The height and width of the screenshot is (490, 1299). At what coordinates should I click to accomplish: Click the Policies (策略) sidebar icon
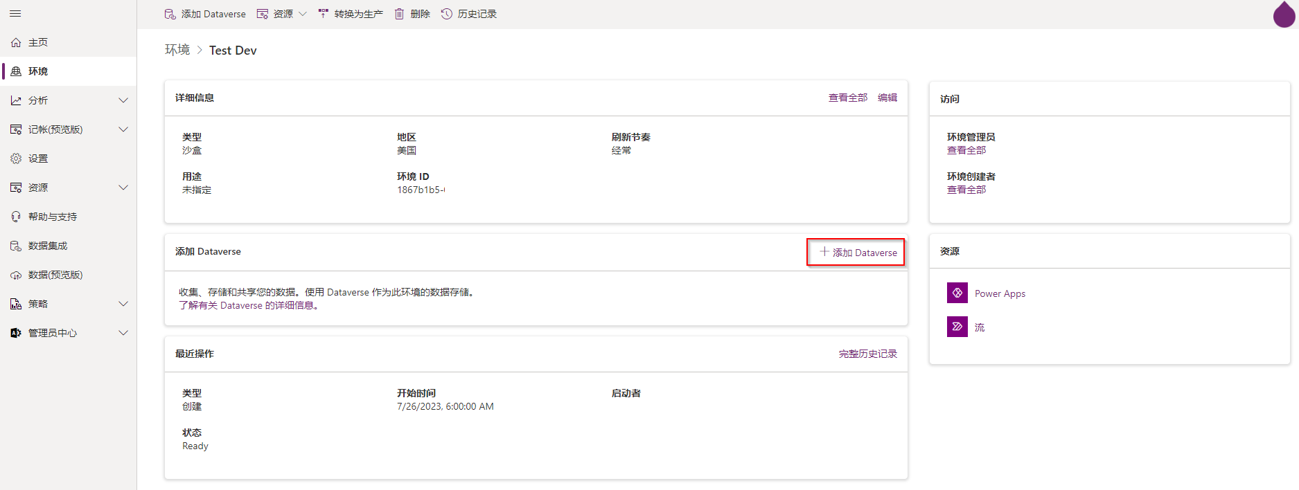pos(16,304)
